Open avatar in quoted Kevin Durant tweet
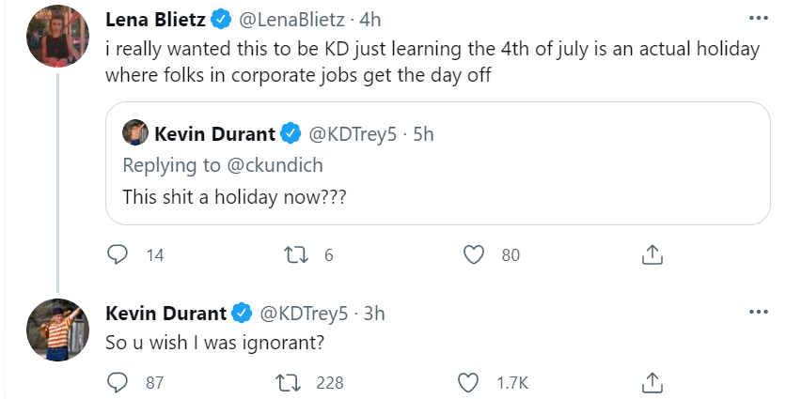Viewport: 786px width, 399px height. click(x=135, y=132)
